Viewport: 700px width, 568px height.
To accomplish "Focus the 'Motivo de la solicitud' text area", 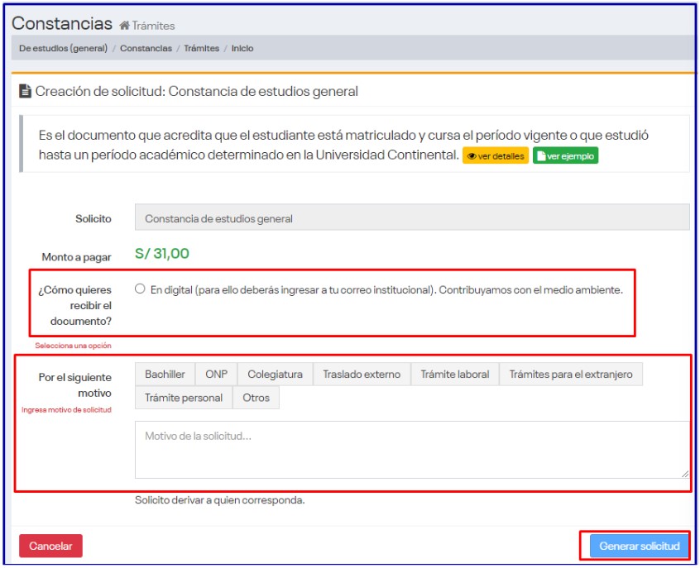I will click(411, 450).
